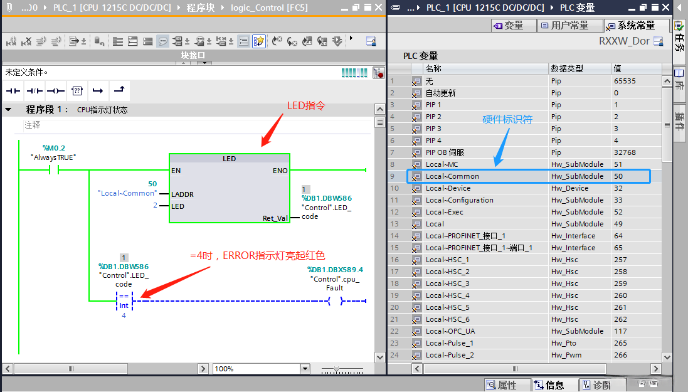Insert a normally open contact
The height and width of the screenshot is (392, 688).
click(x=13, y=91)
